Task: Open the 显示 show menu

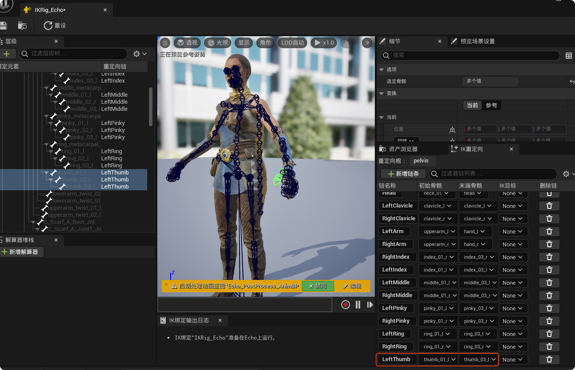Action: click(x=244, y=43)
